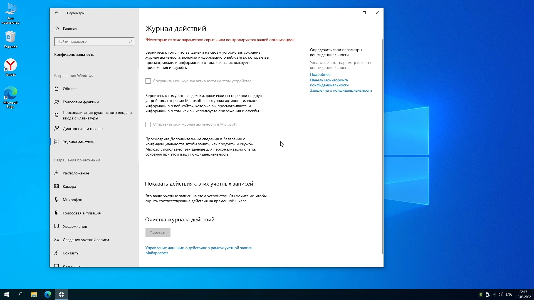This screenshot has width=534, height=300.
Task: Click the main content vertical scrollbar
Action: tap(382, 147)
